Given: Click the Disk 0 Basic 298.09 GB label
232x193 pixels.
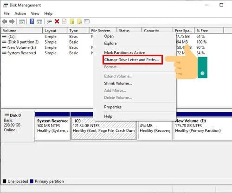Looking at the screenshot, I should [x=18, y=126].
